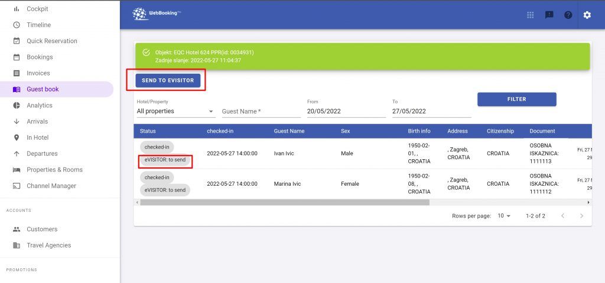Screen dimensions: 605x283
Task: Click the Analytics pie chart icon
Action: pyautogui.click(x=17, y=106)
